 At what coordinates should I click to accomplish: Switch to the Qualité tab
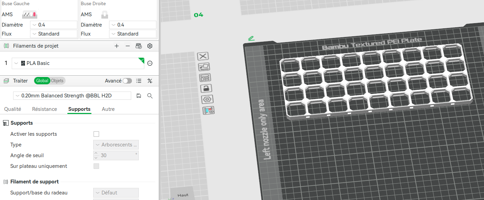point(13,109)
